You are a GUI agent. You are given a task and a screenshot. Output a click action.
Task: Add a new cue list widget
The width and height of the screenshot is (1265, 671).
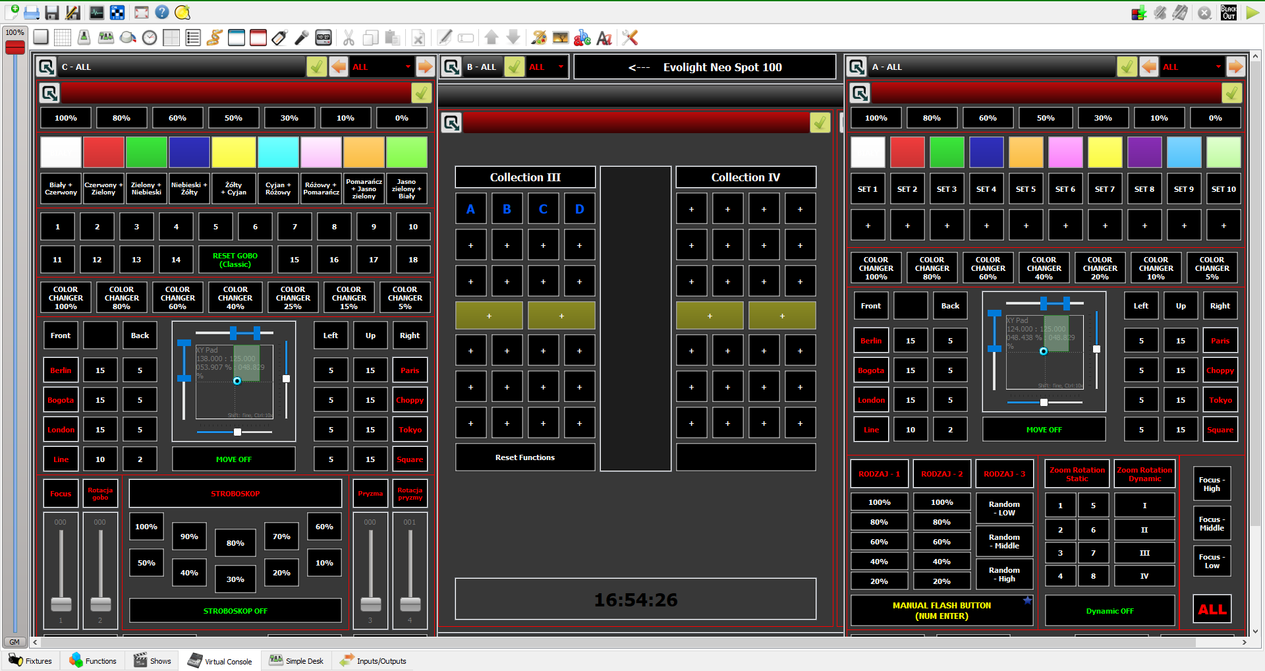coord(193,38)
